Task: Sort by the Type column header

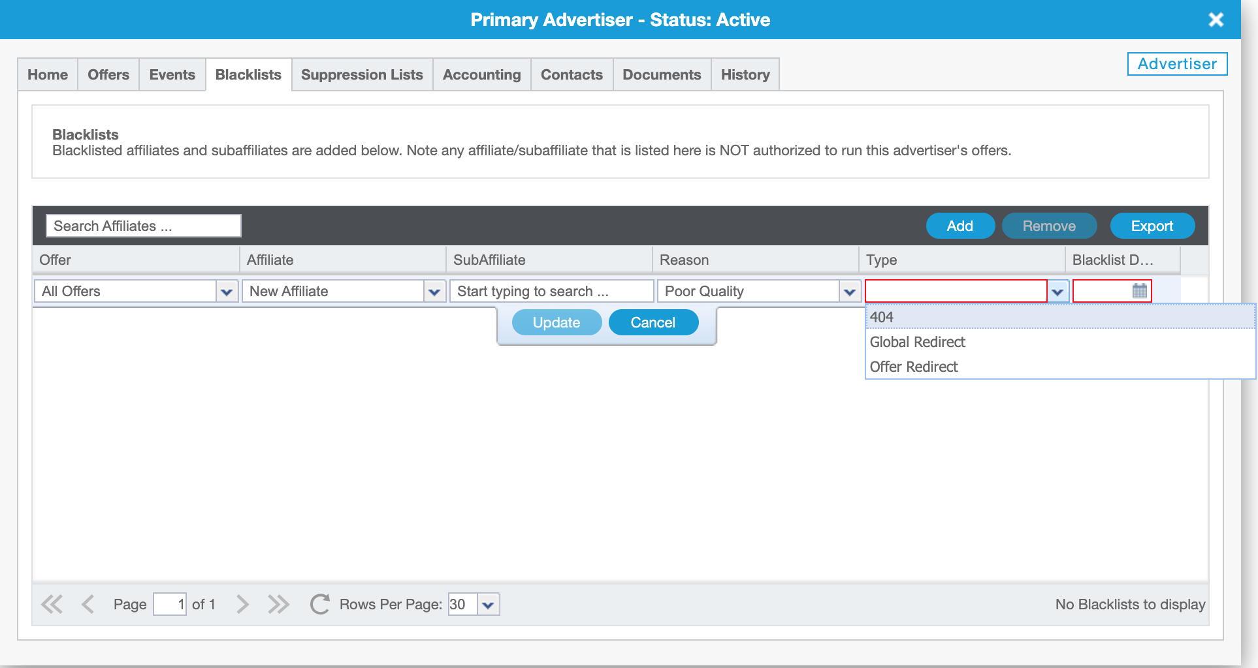Action: point(962,260)
